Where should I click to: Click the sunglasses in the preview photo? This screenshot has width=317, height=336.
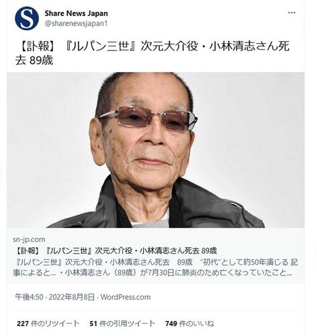click(148, 118)
